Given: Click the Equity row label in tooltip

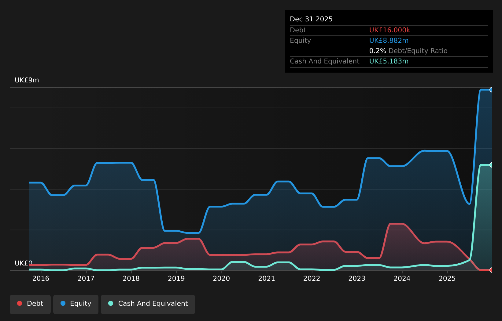Looking at the screenshot, I should (x=300, y=40).
